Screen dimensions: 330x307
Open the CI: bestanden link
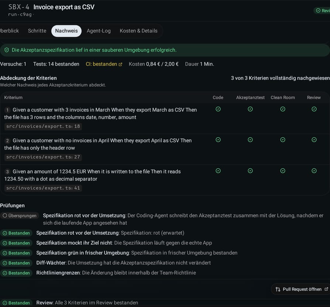pos(104,64)
